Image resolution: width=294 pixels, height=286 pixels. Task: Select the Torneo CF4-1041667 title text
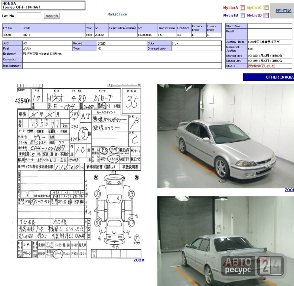pyautogui.click(x=21, y=7)
